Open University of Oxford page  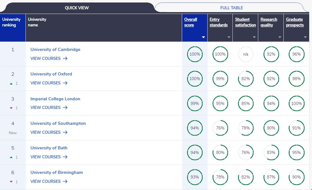click(x=51, y=74)
